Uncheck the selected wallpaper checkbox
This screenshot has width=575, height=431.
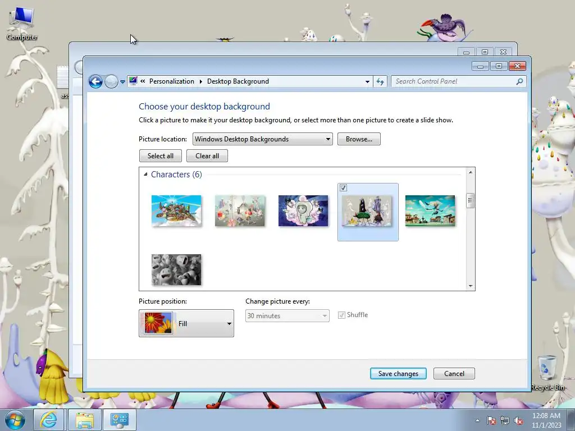(x=343, y=187)
